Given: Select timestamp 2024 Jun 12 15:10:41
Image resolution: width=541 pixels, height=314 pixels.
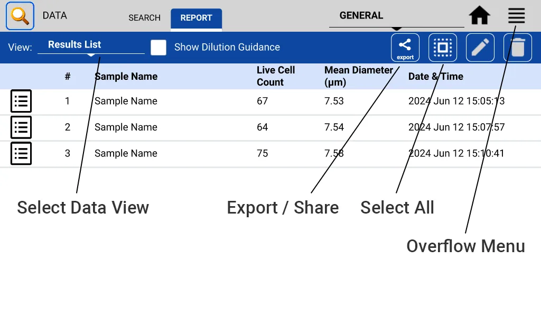Looking at the screenshot, I should pyautogui.click(x=456, y=153).
